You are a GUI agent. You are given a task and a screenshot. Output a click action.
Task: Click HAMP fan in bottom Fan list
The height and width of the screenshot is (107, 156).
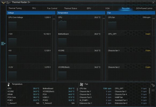pyautogui.click(x=119, y=97)
